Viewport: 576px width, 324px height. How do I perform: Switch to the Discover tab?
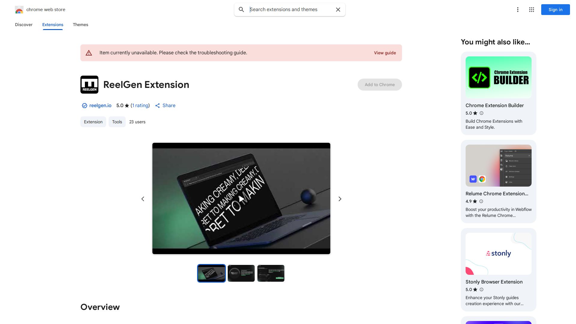24,25
